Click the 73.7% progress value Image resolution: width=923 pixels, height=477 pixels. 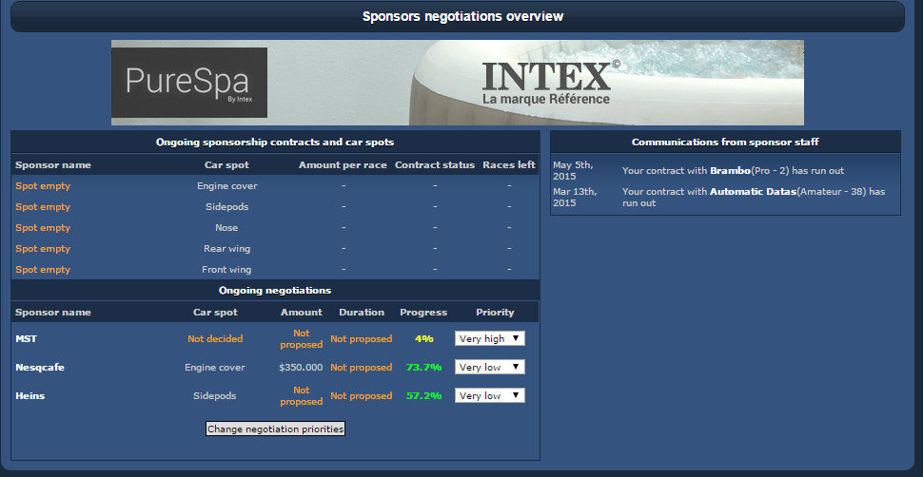[423, 368]
